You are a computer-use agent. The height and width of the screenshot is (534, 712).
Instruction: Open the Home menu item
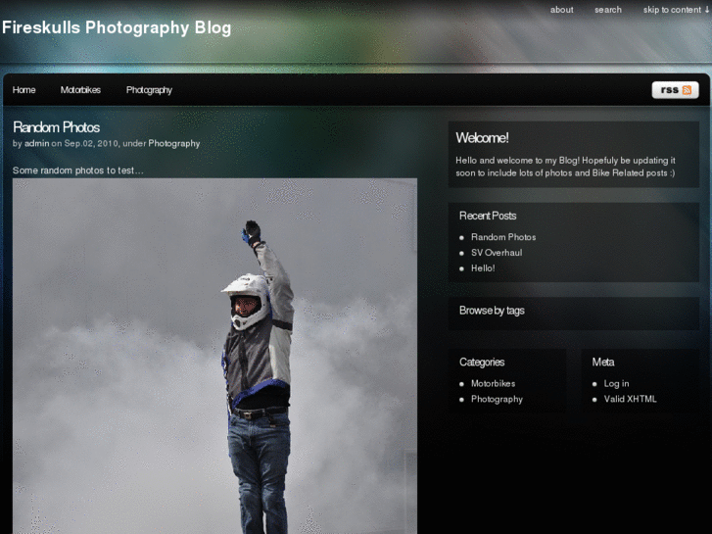coord(24,90)
